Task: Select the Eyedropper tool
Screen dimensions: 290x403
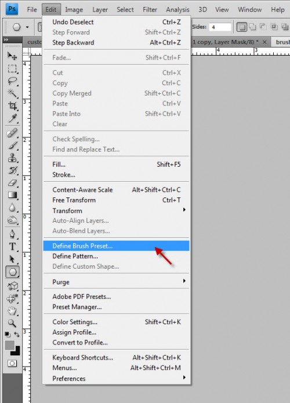Action: [x=12, y=118]
